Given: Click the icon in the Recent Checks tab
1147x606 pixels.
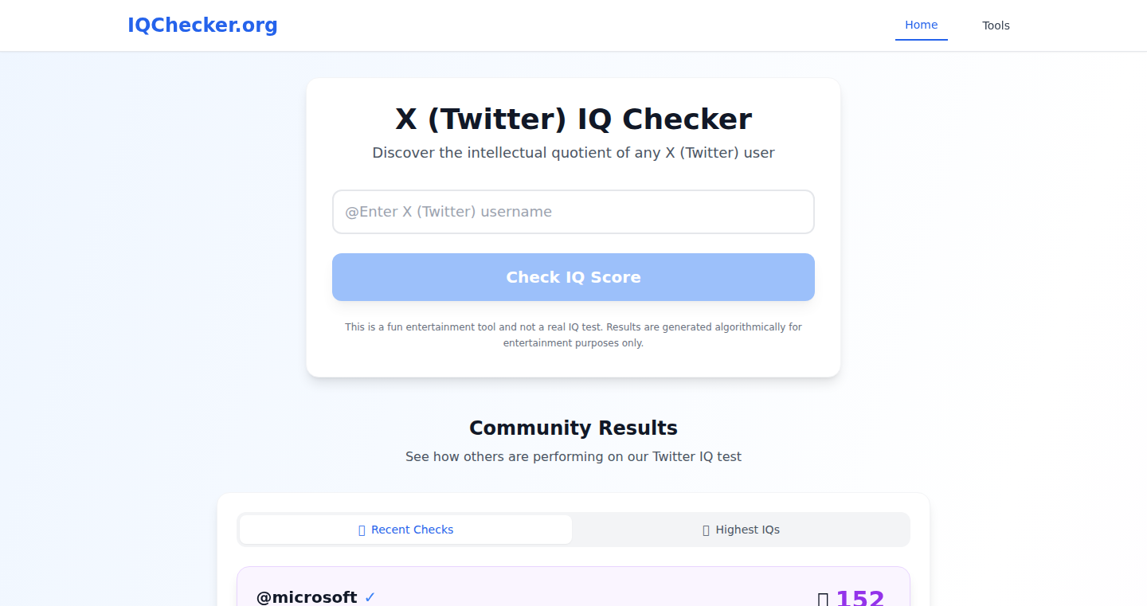Looking at the screenshot, I should coord(362,530).
